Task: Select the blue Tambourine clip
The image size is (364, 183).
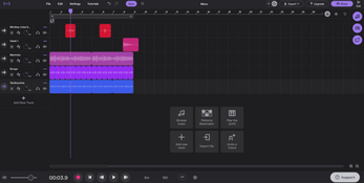Action: (x=91, y=86)
